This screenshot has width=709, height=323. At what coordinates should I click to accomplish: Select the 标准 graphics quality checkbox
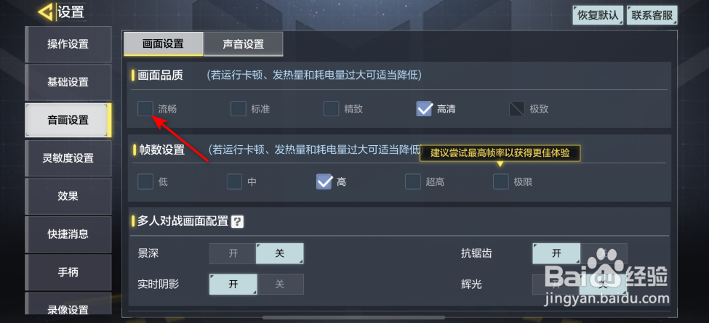pyautogui.click(x=239, y=109)
